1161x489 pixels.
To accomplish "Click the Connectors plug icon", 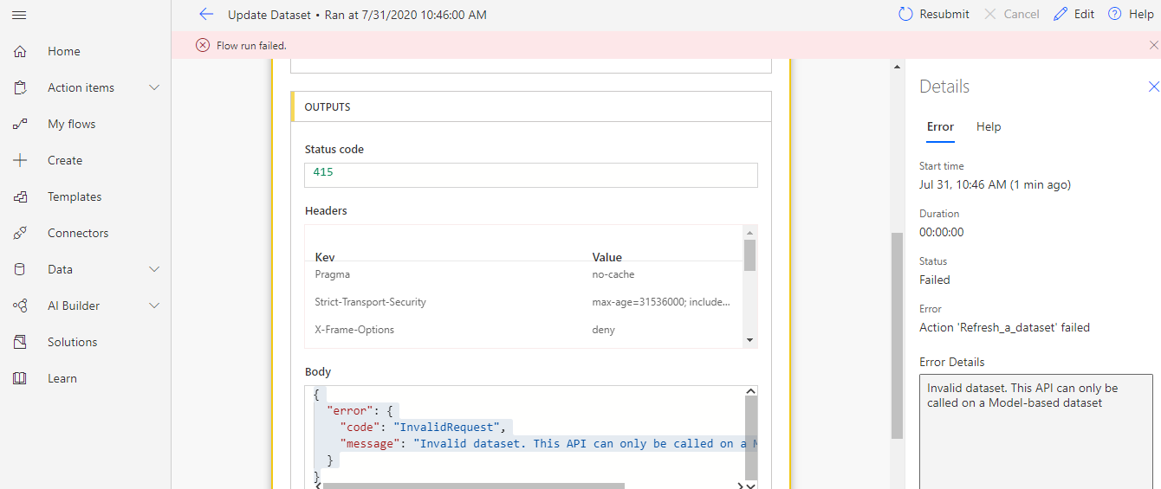I will tap(20, 233).
